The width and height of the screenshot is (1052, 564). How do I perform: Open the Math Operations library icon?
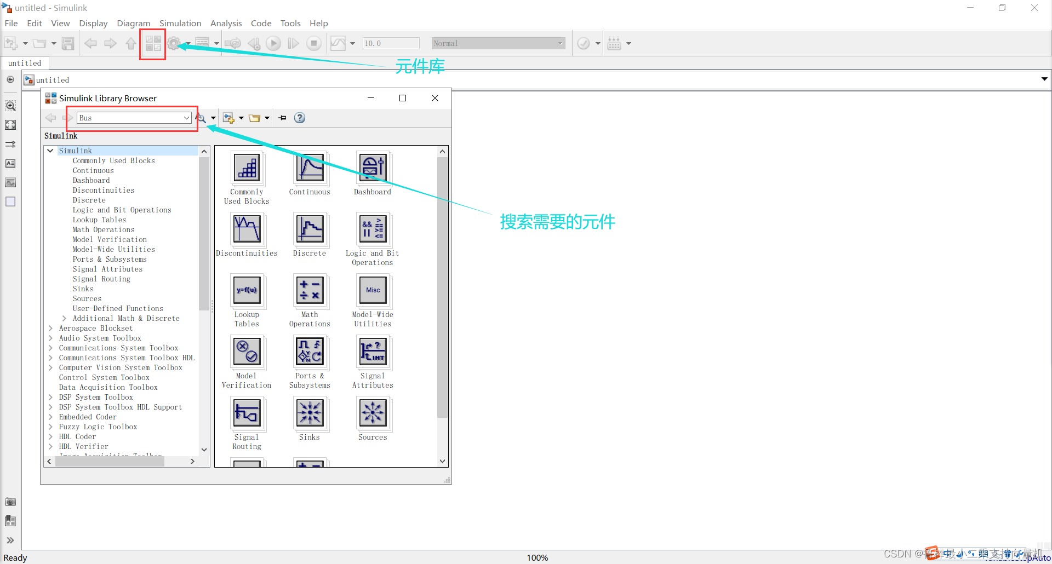pyautogui.click(x=310, y=291)
